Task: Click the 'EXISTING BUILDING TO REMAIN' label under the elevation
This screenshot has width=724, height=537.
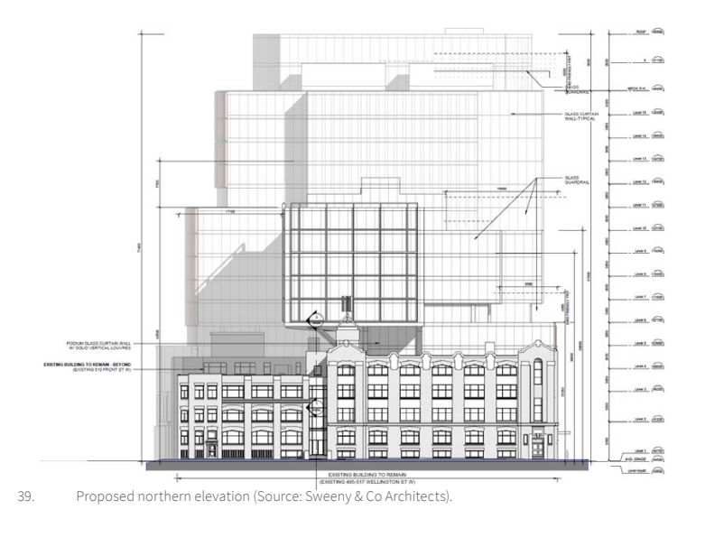Action: [367, 475]
